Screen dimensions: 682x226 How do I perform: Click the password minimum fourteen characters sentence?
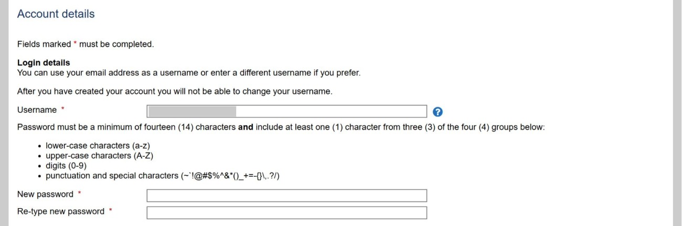pos(281,127)
